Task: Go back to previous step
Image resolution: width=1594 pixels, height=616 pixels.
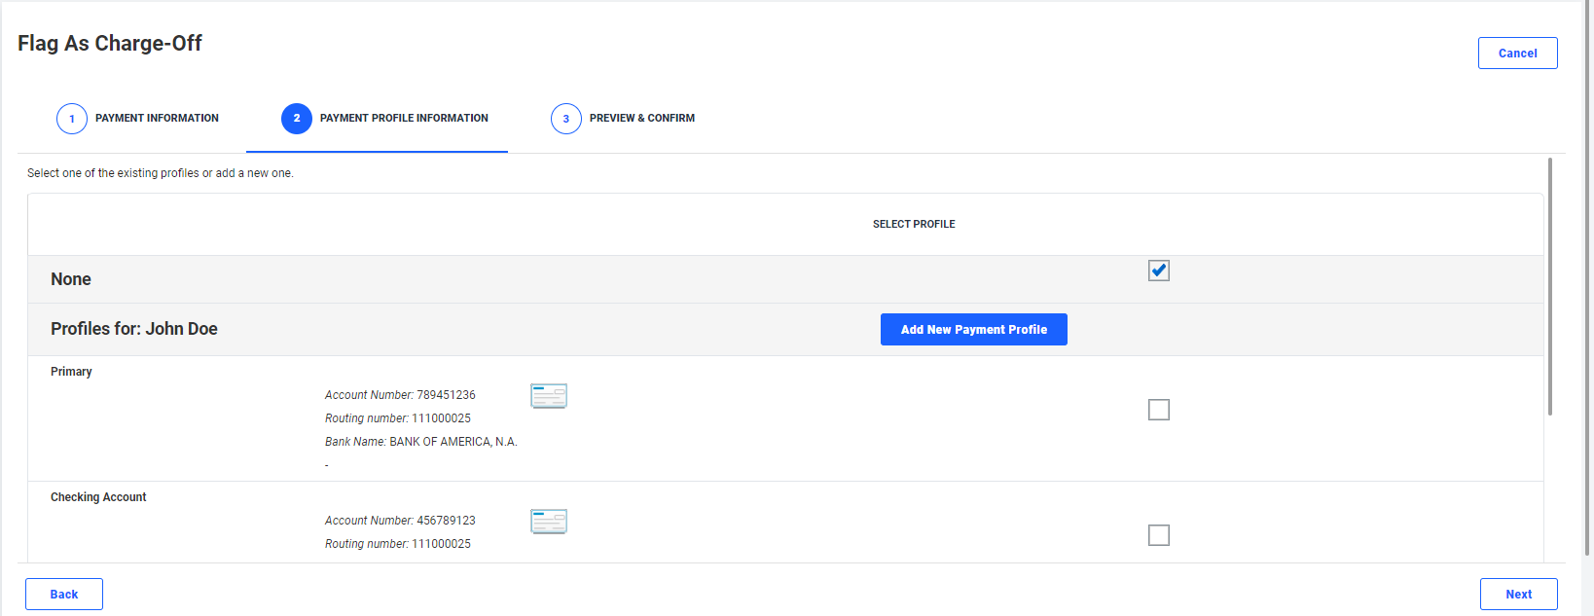Action: [64, 595]
